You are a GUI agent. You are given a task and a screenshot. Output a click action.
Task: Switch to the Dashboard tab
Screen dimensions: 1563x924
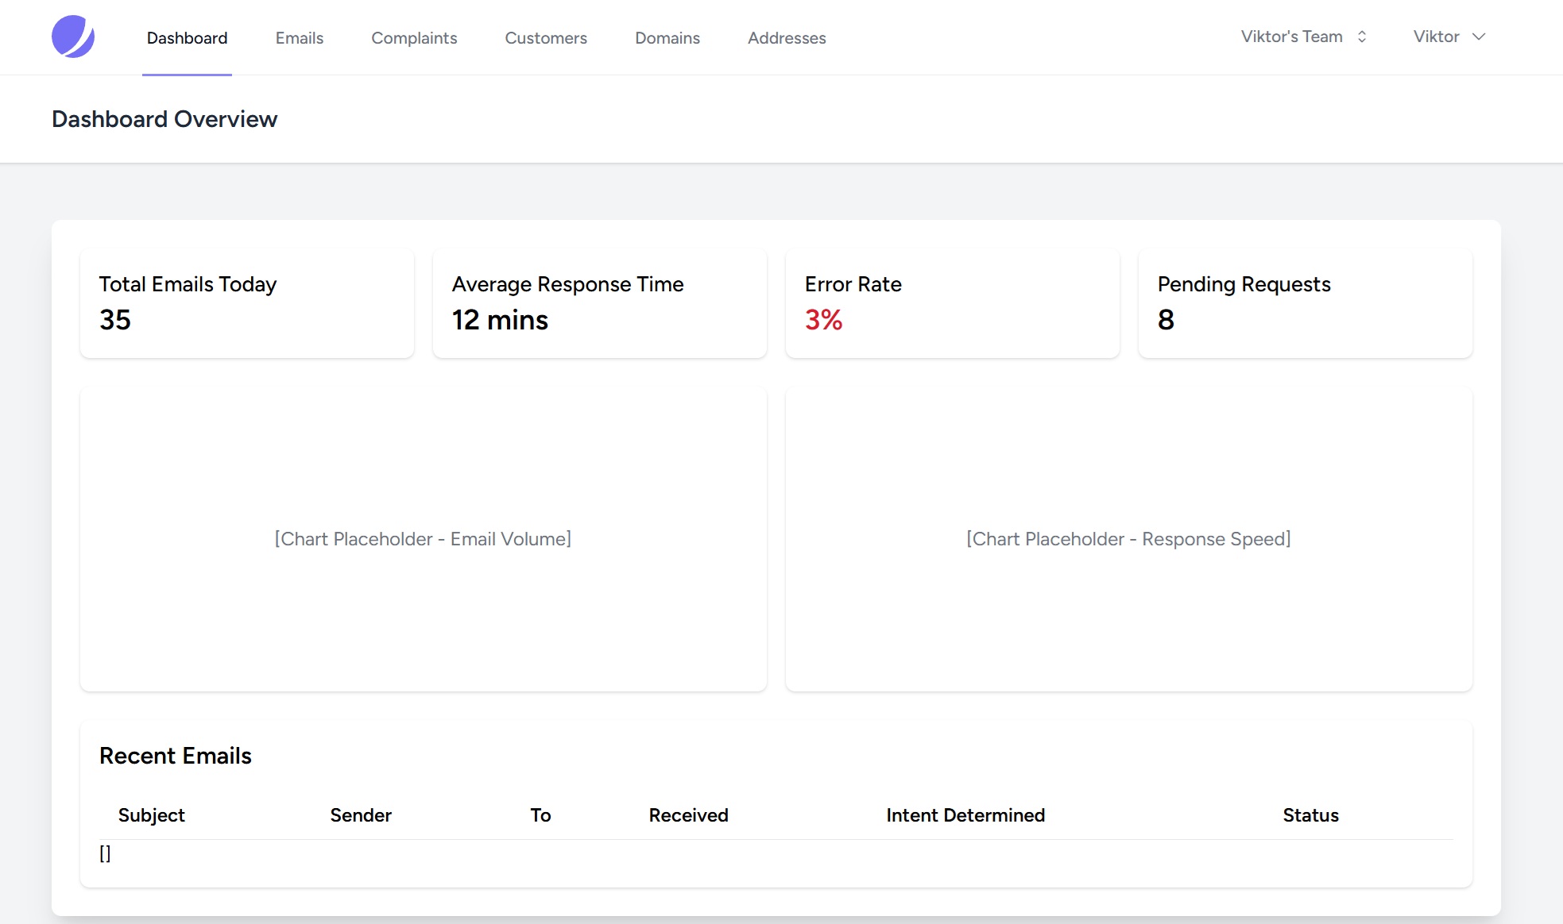[187, 38]
